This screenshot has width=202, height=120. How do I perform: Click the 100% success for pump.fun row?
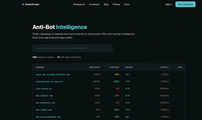coord(116,81)
